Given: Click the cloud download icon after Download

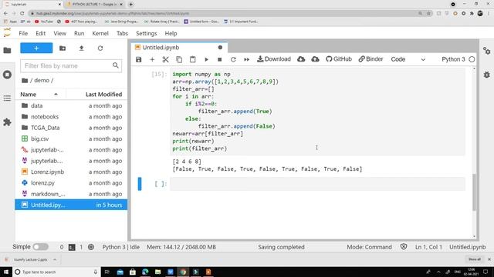Looking at the screenshot, I should (x=301, y=59).
